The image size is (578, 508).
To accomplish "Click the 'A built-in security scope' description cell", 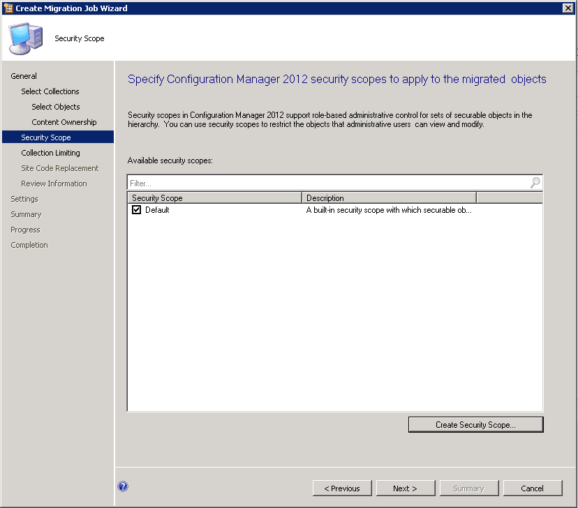I will pyautogui.click(x=389, y=209).
